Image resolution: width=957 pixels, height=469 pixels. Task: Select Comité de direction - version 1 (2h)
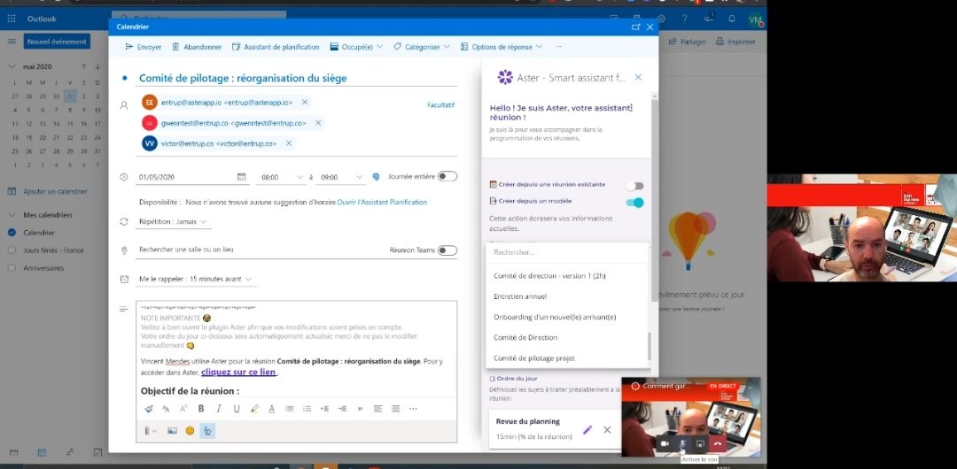[x=567, y=276]
